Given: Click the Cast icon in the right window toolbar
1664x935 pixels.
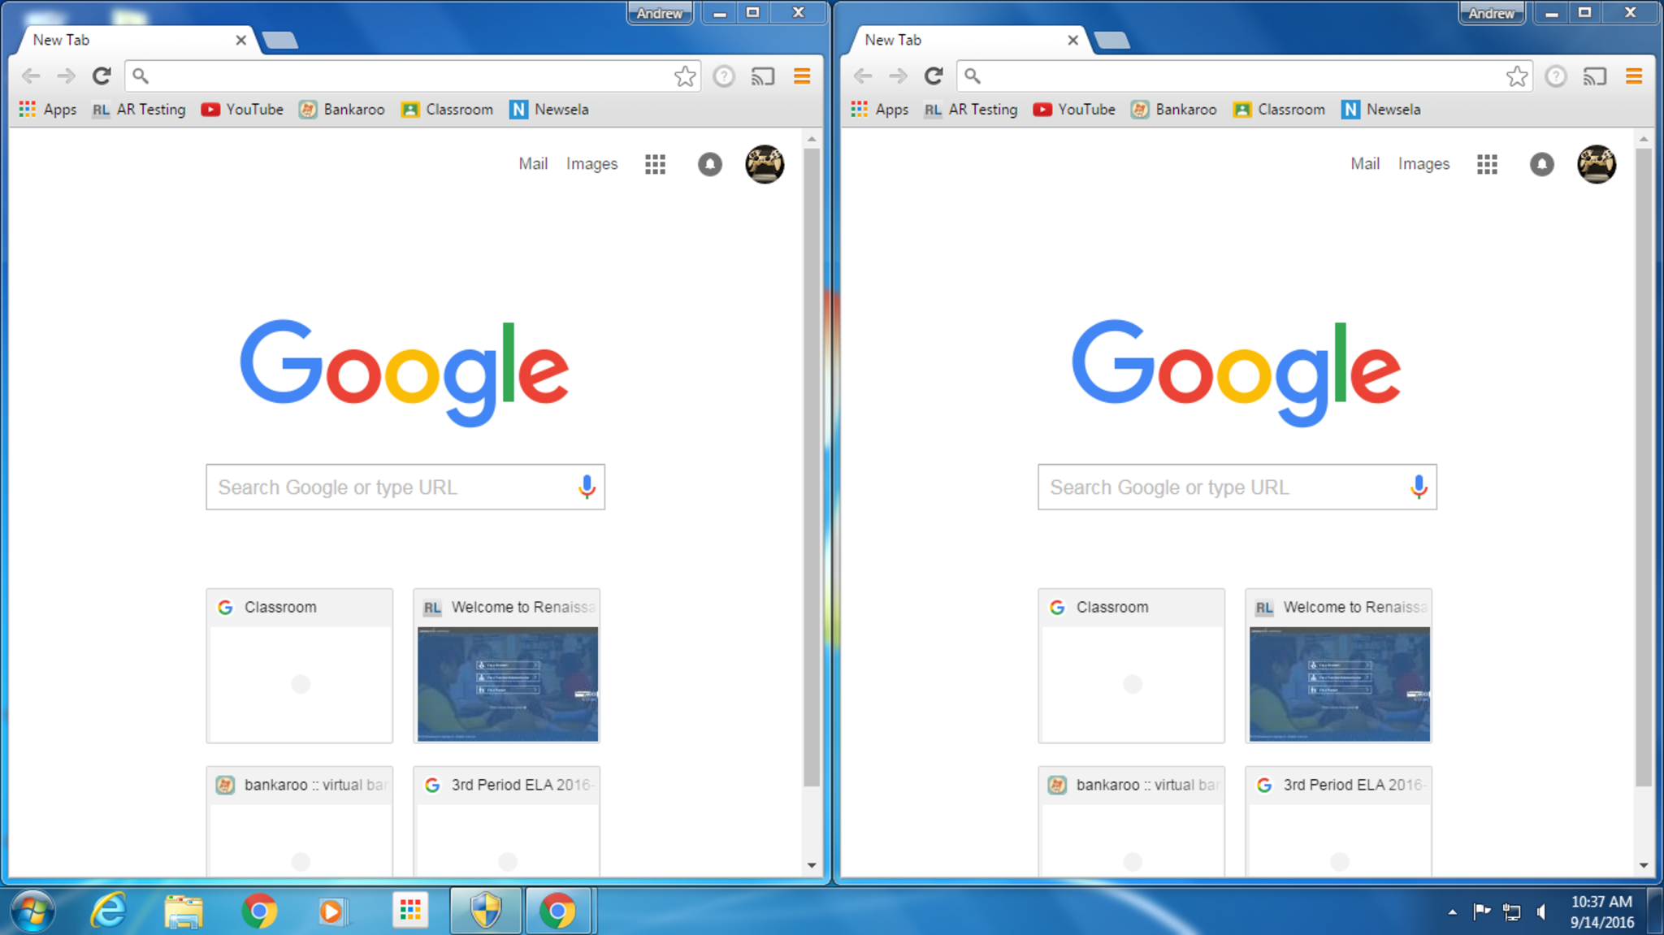Looking at the screenshot, I should (1594, 76).
